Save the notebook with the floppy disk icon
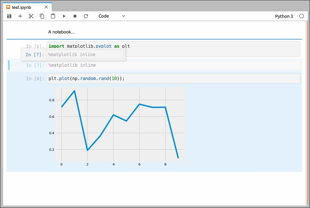Screen dimensions: 310x208 coord(9,16)
